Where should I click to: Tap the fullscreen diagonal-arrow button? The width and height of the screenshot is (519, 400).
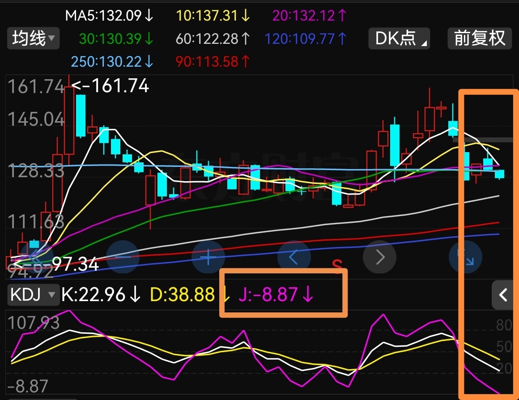(x=465, y=257)
